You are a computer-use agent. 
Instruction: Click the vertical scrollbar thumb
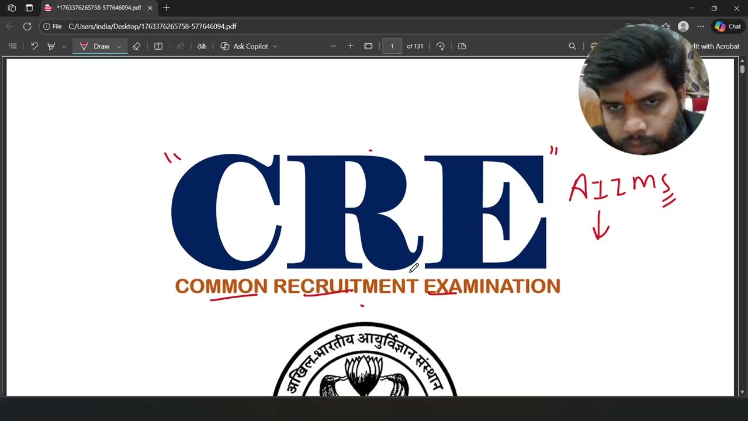point(742,68)
